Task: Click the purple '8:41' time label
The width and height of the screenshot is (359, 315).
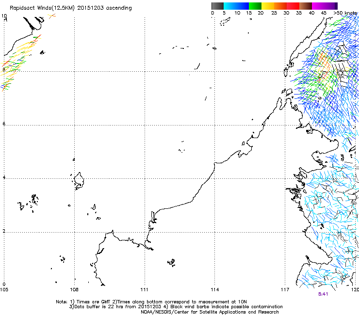Action: click(323, 294)
